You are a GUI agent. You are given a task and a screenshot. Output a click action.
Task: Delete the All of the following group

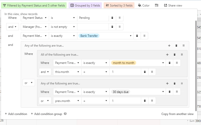[x=174, y=55]
